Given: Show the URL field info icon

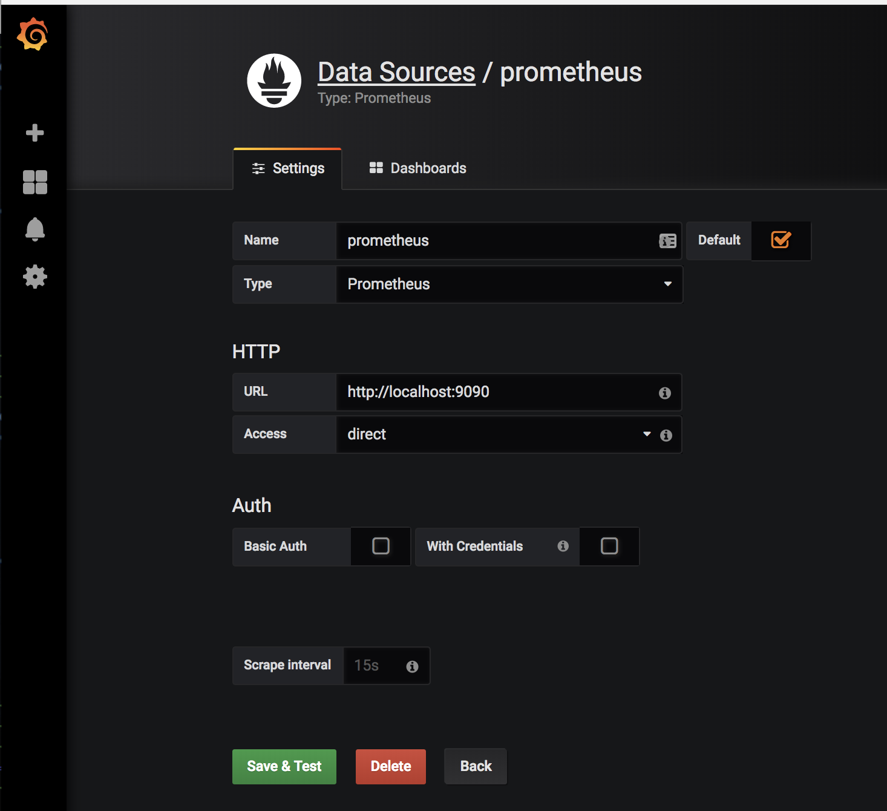Looking at the screenshot, I should pos(664,393).
